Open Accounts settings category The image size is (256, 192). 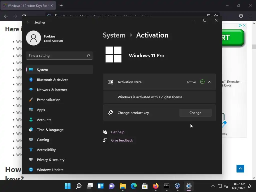pos(59,120)
